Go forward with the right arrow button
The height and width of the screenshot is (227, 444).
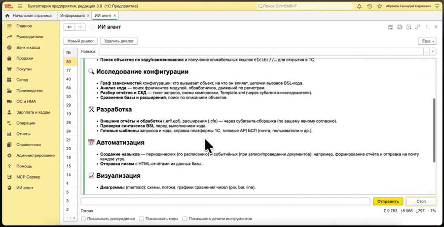(x=80, y=27)
